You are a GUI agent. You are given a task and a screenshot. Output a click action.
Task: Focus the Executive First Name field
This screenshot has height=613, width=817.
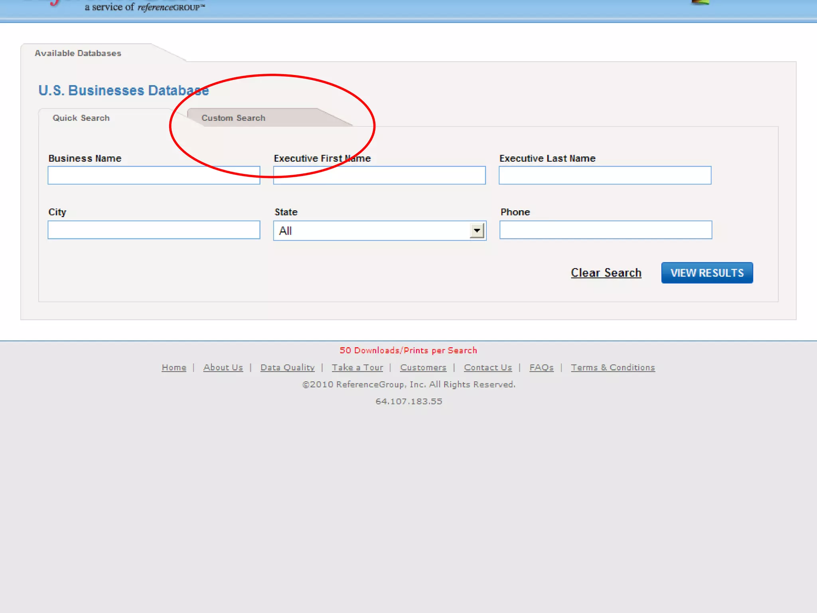click(x=379, y=176)
